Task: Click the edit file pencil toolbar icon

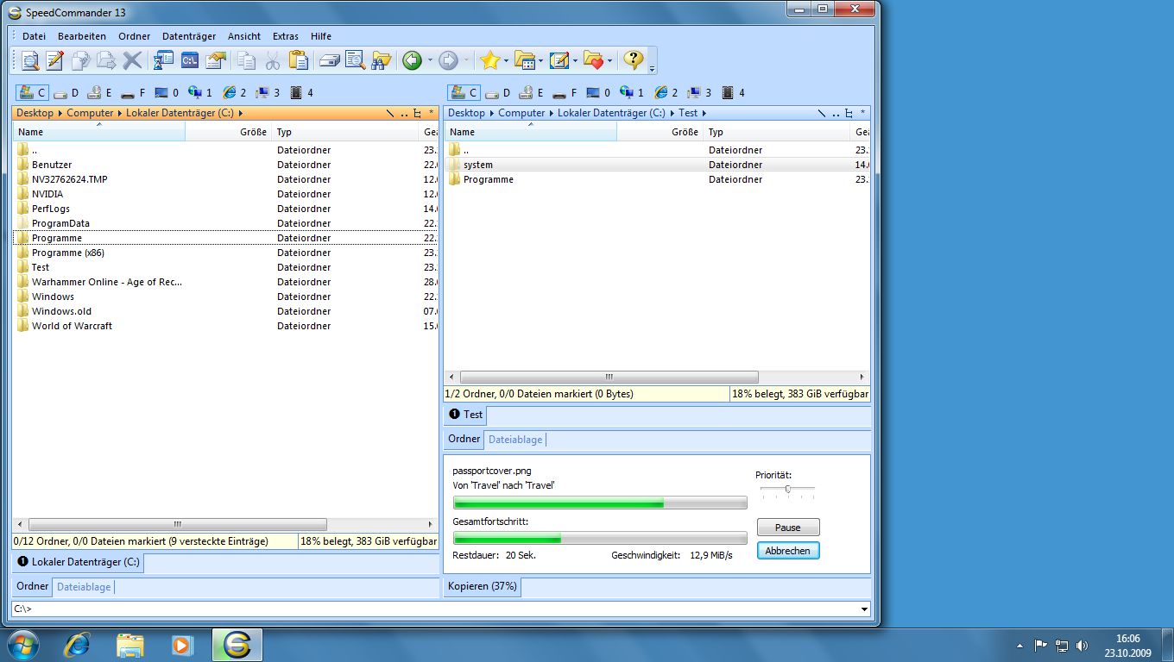Action: [x=55, y=60]
